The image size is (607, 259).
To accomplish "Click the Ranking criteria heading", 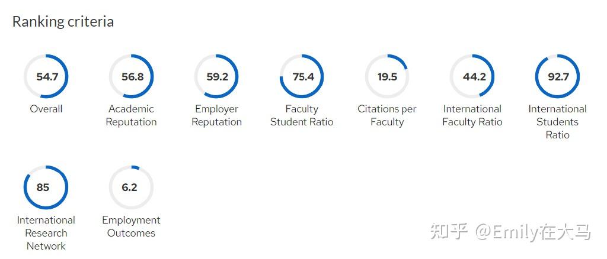I will [63, 22].
